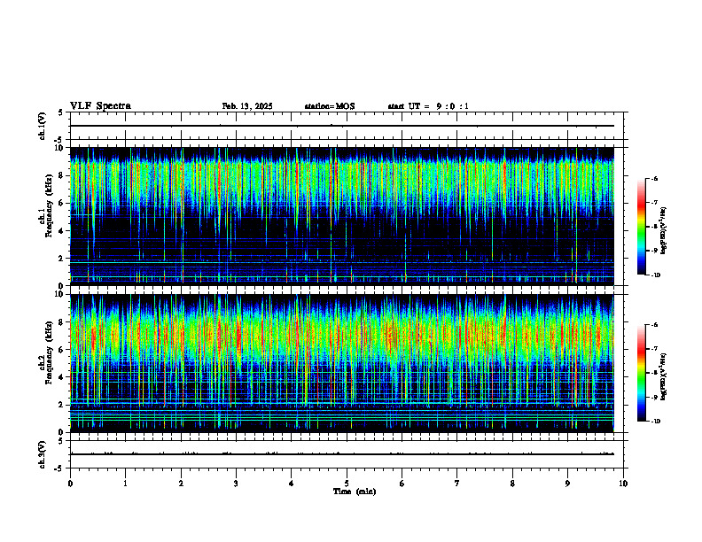Screen dimensions: 702x542
Task: Click the "-10" label on the ch.2 color bar
Action: click(x=655, y=421)
